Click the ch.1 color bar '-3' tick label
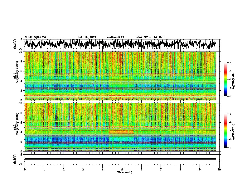The image size is (247, 190). tap(230, 63)
